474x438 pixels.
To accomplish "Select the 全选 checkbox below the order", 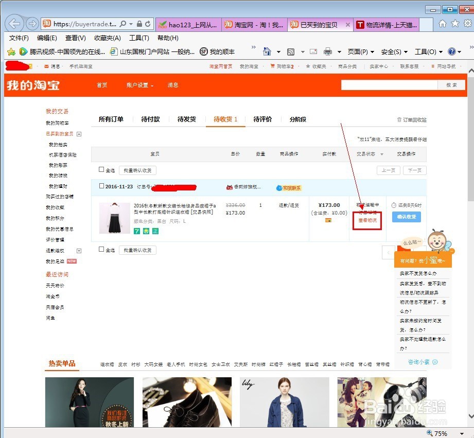I will (101, 249).
